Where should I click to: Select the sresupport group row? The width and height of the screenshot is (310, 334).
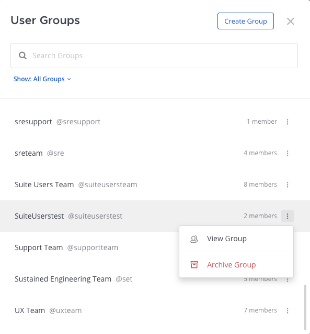coord(154,122)
